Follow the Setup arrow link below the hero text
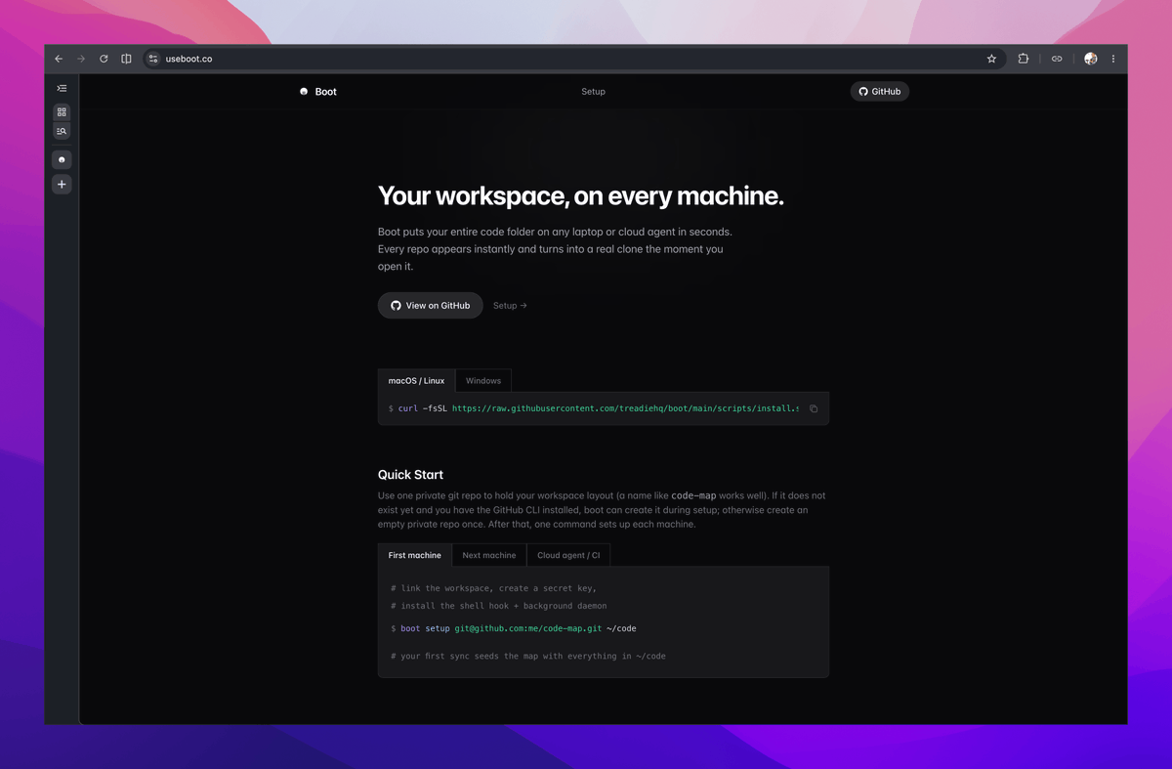 (510, 306)
